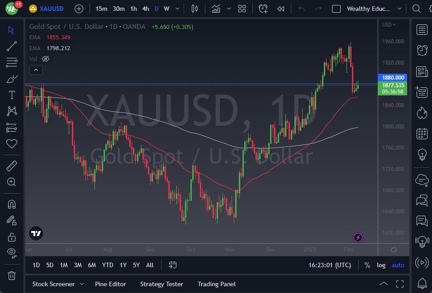Set date range to 5D
The width and height of the screenshot is (432, 293).
50,265
